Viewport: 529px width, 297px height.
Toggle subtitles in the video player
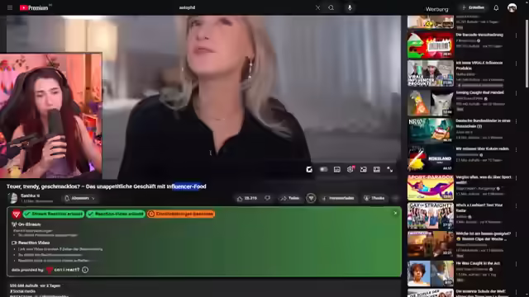pyautogui.click(x=336, y=169)
